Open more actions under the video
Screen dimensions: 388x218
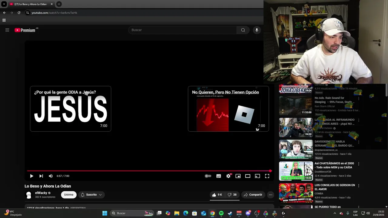(x=270, y=195)
